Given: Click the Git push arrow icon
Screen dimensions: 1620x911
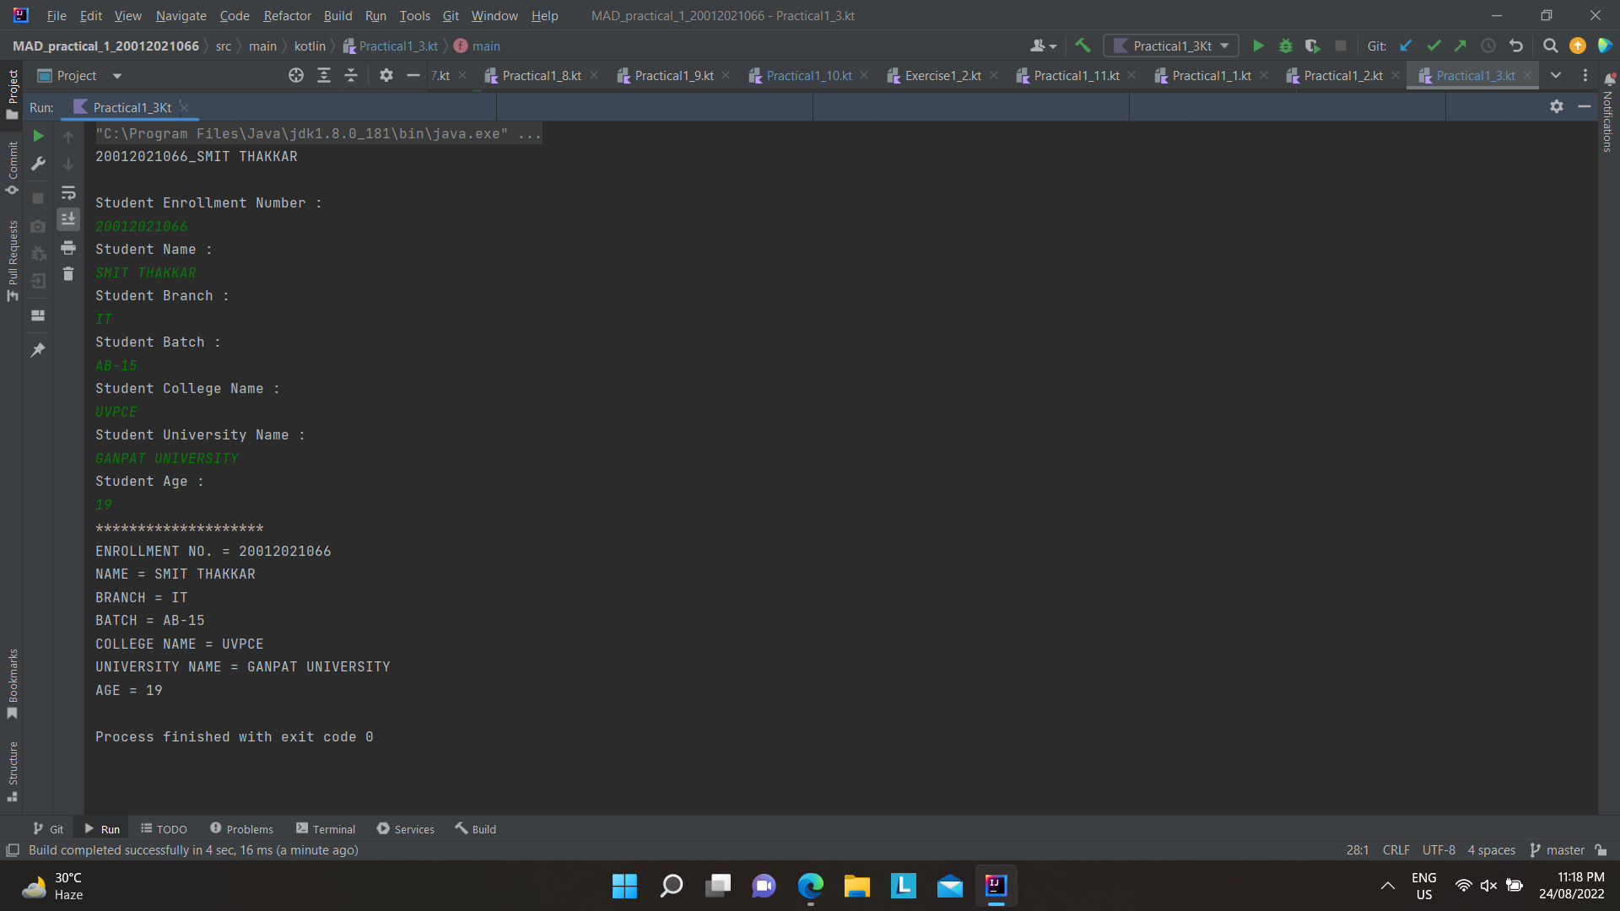Looking at the screenshot, I should point(1461,46).
